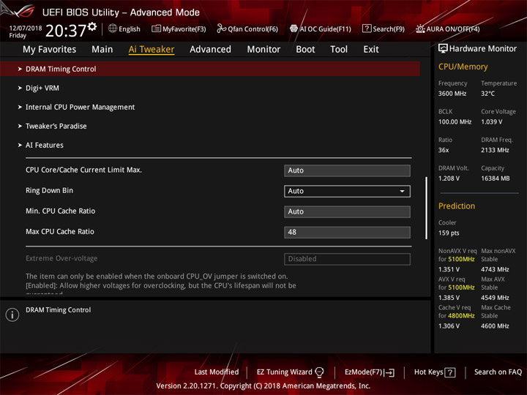Open the Main tab
The width and height of the screenshot is (527, 395).
[x=102, y=50]
